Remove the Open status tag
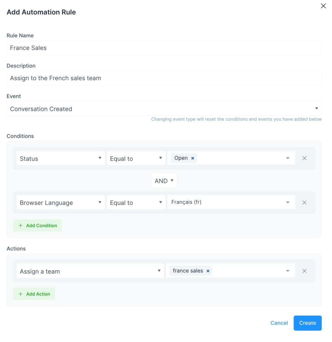Screen dimensions: 332x342 pyautogui.click(x=193, y=158)
